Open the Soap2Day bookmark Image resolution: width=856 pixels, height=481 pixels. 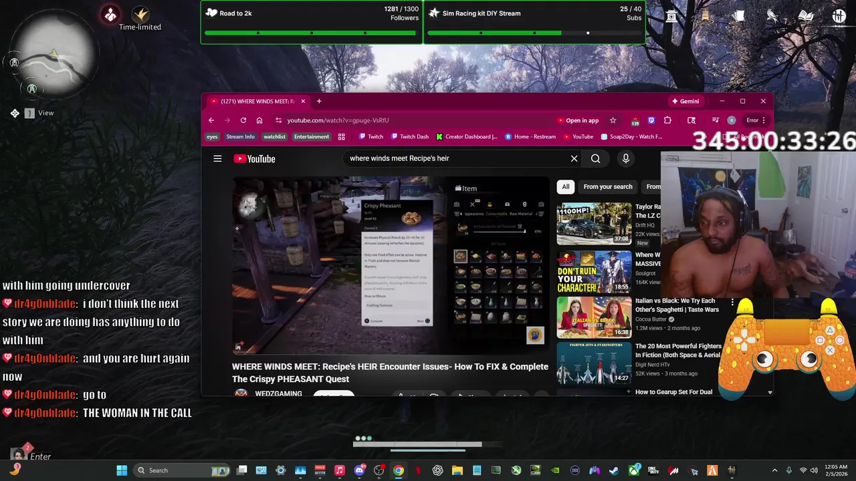pos(631,137)
